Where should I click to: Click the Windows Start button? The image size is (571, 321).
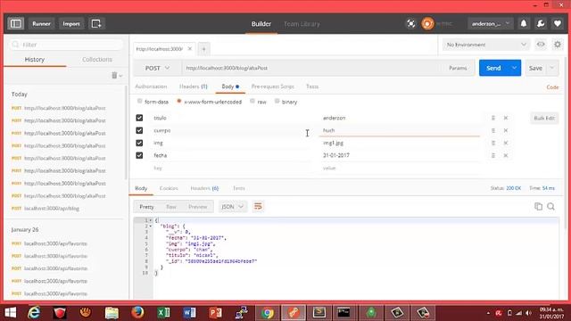(x=10, y=313)
